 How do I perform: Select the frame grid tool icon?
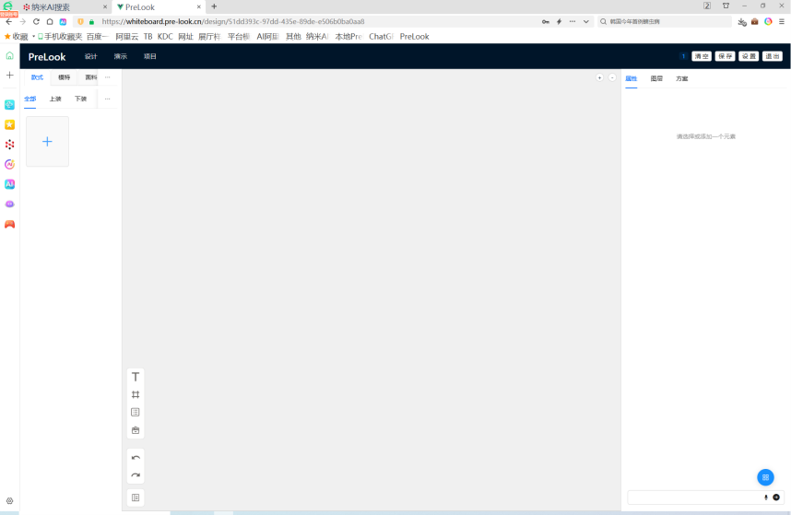136,394
